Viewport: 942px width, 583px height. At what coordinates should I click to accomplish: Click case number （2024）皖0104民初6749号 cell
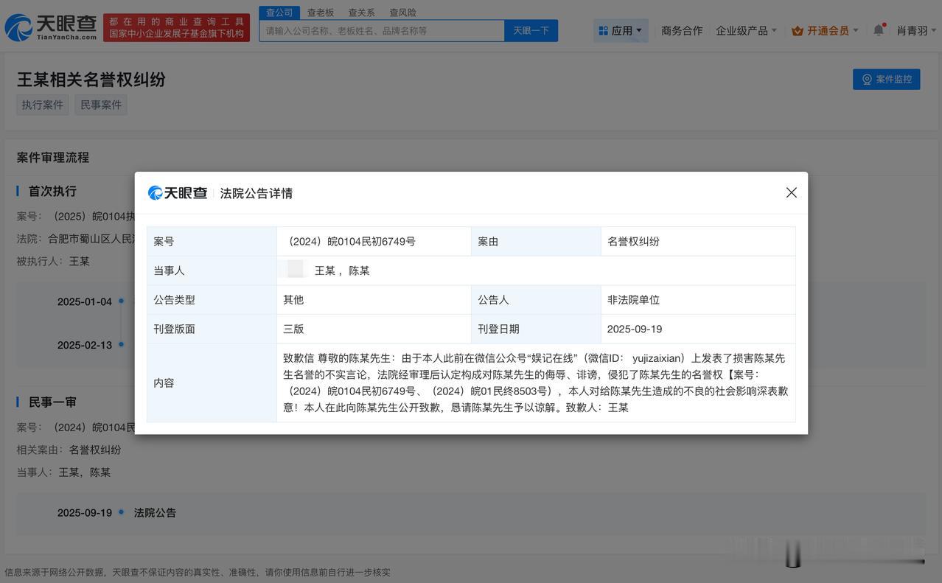[374, 241]
